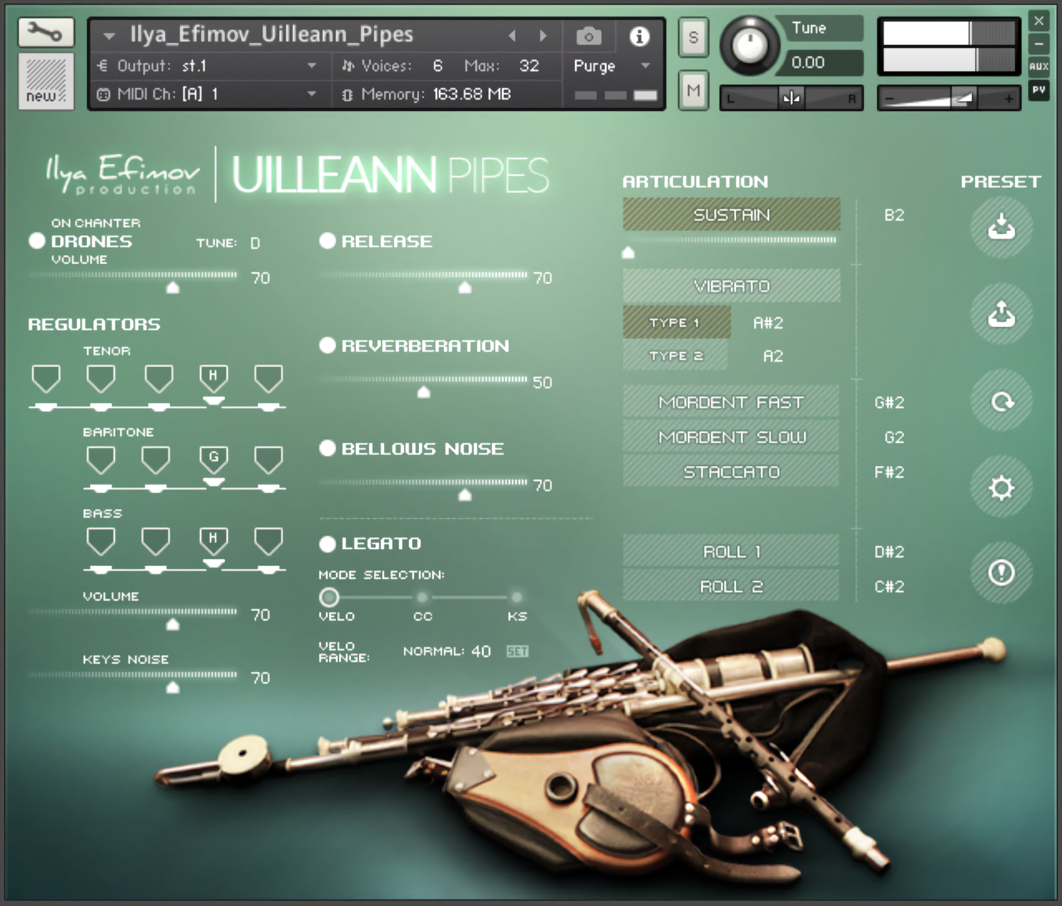Click the camera snapshot icon
Screen dimensions: 1062x906
click(x=589, y=37)
